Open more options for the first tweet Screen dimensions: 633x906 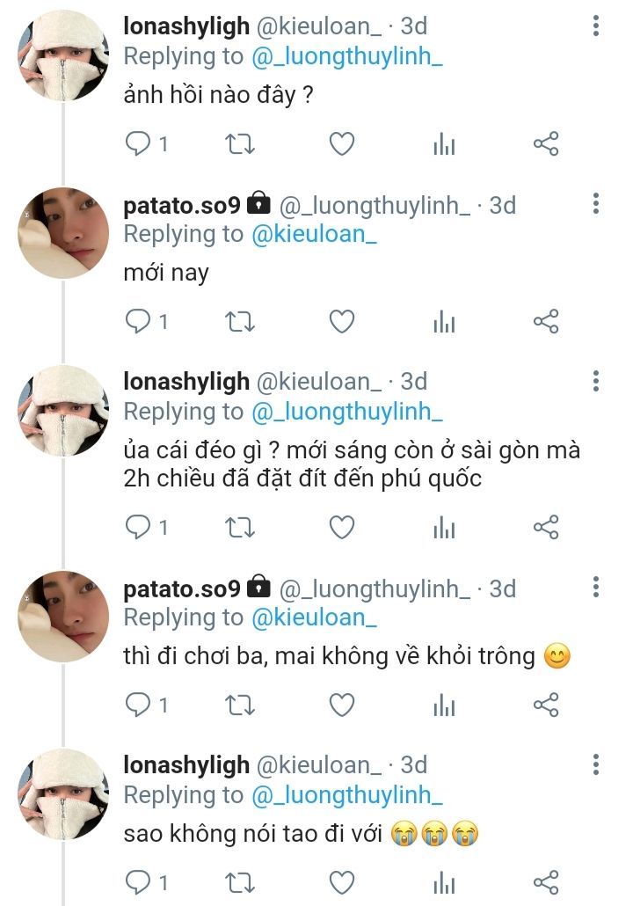pyautogui.click(x=596, y=27)
